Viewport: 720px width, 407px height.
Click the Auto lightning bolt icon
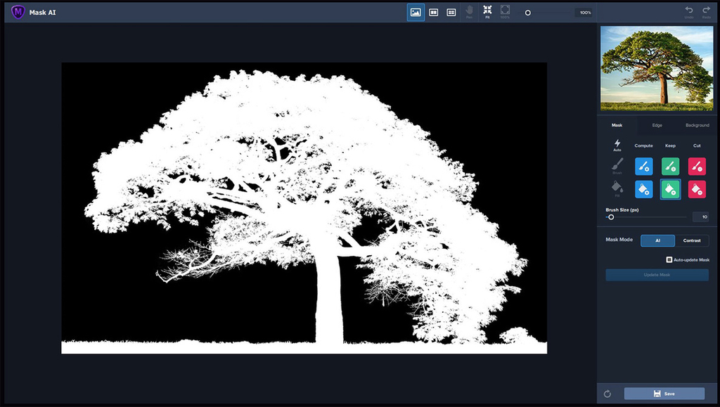coord(617,145)
